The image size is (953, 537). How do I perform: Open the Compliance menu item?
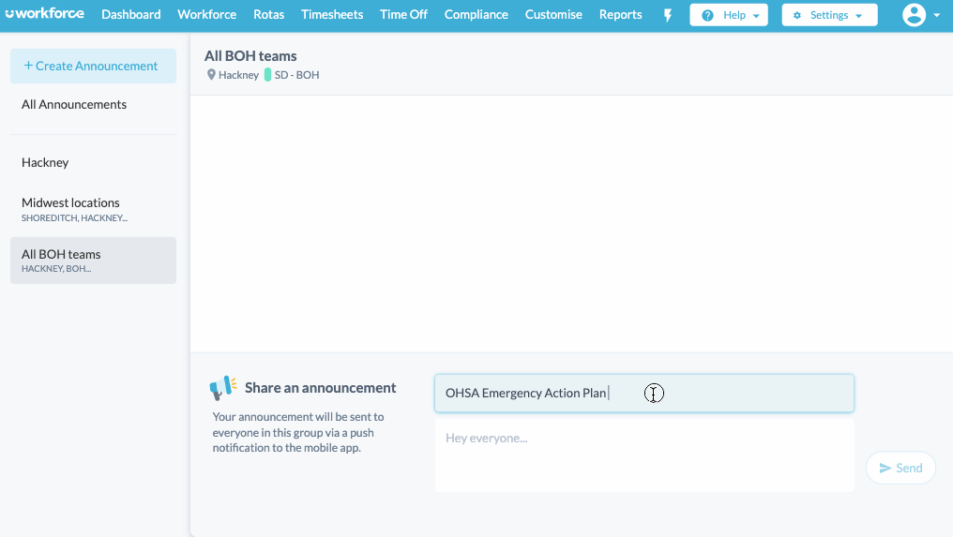[476, 15]
